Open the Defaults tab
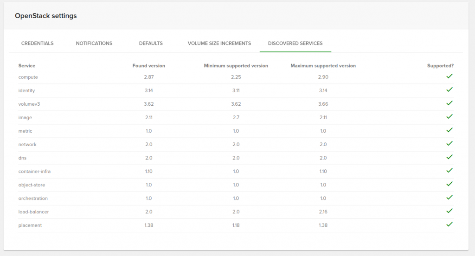The image size is (475, 256). [x=151, y=43]
